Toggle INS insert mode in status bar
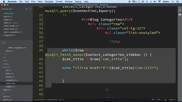Screen dimensions: 182x102 tap(153, 99)
